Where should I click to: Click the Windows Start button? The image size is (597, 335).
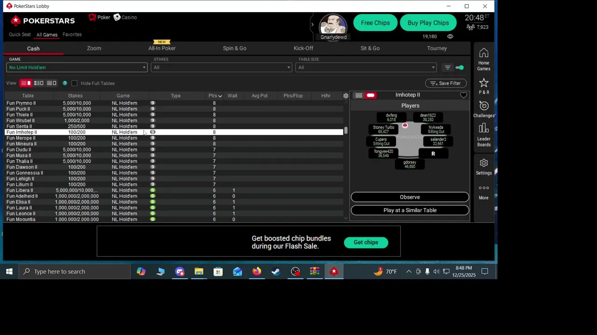point(9,271)
